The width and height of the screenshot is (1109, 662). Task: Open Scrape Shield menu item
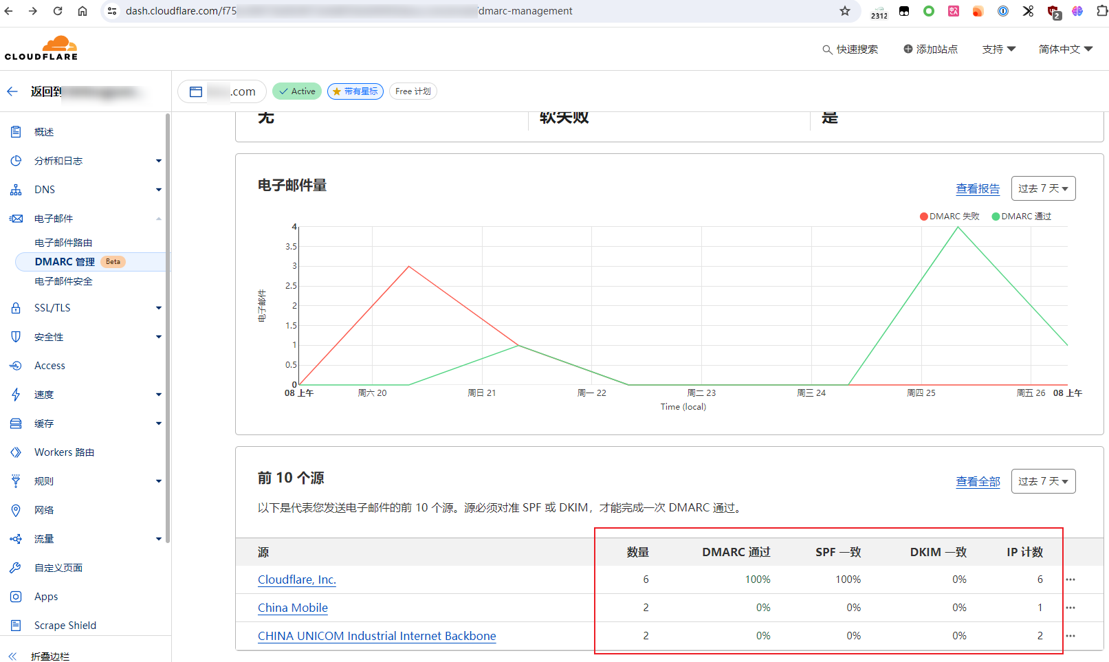click(x=65, y=625)
